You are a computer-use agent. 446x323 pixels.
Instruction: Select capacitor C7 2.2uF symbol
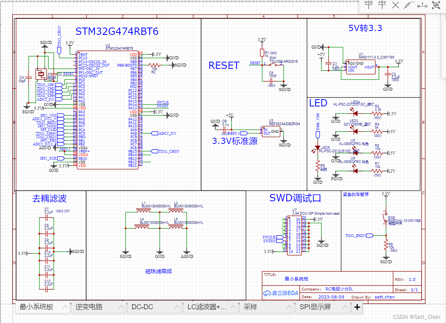(x=47, y=218)
